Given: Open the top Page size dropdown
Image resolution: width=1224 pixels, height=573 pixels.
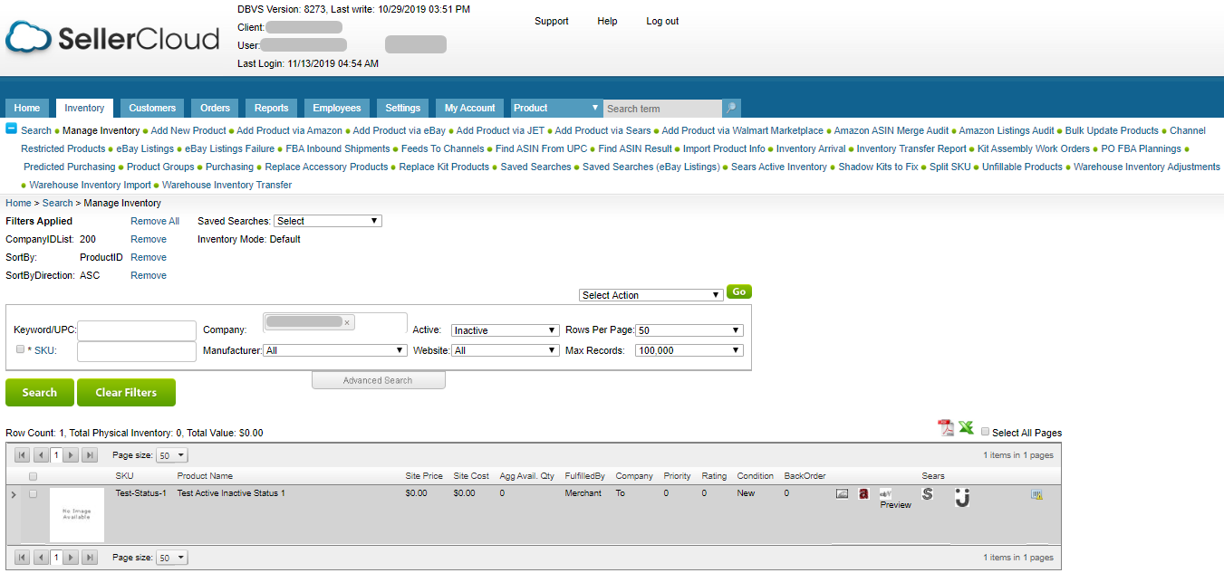Looking at the screenshot, I should tap(172, 455).
